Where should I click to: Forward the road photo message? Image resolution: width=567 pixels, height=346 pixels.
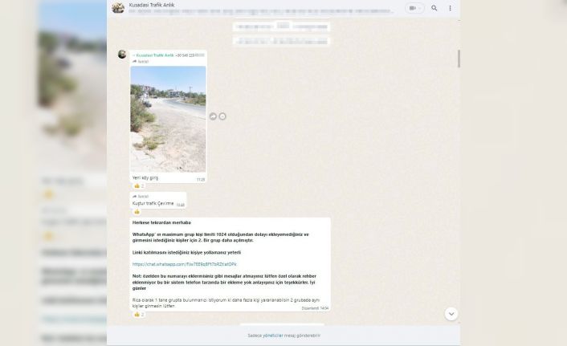pyautogui.click(x=214, y=116)
